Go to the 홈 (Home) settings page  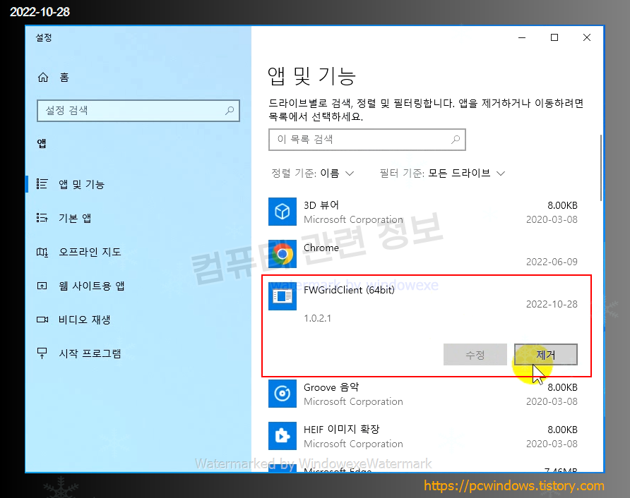point(54,77)
